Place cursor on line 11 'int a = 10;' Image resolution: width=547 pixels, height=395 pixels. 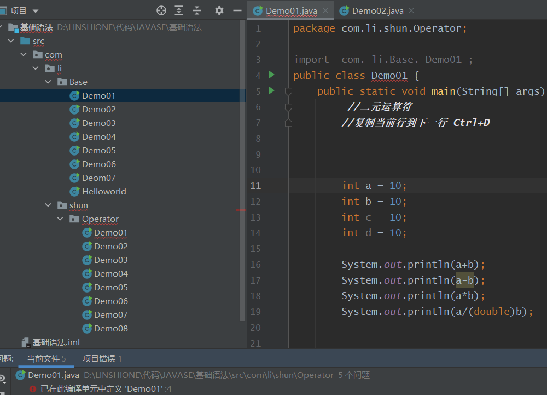coord(374,186)
